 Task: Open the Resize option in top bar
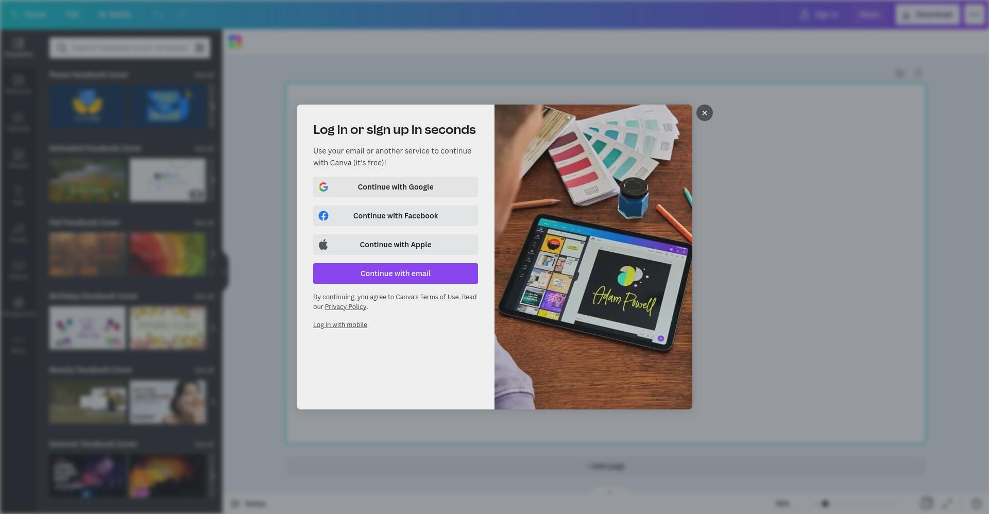pyautogui.click(x=115, y=14)
